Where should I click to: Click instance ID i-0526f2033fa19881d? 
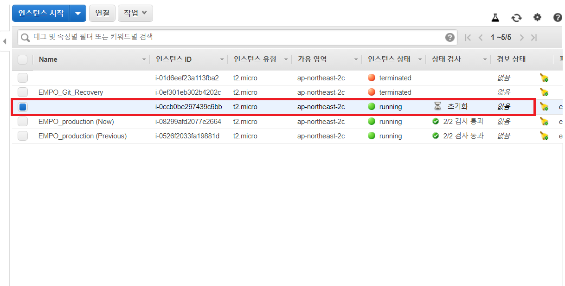point(187,136)
